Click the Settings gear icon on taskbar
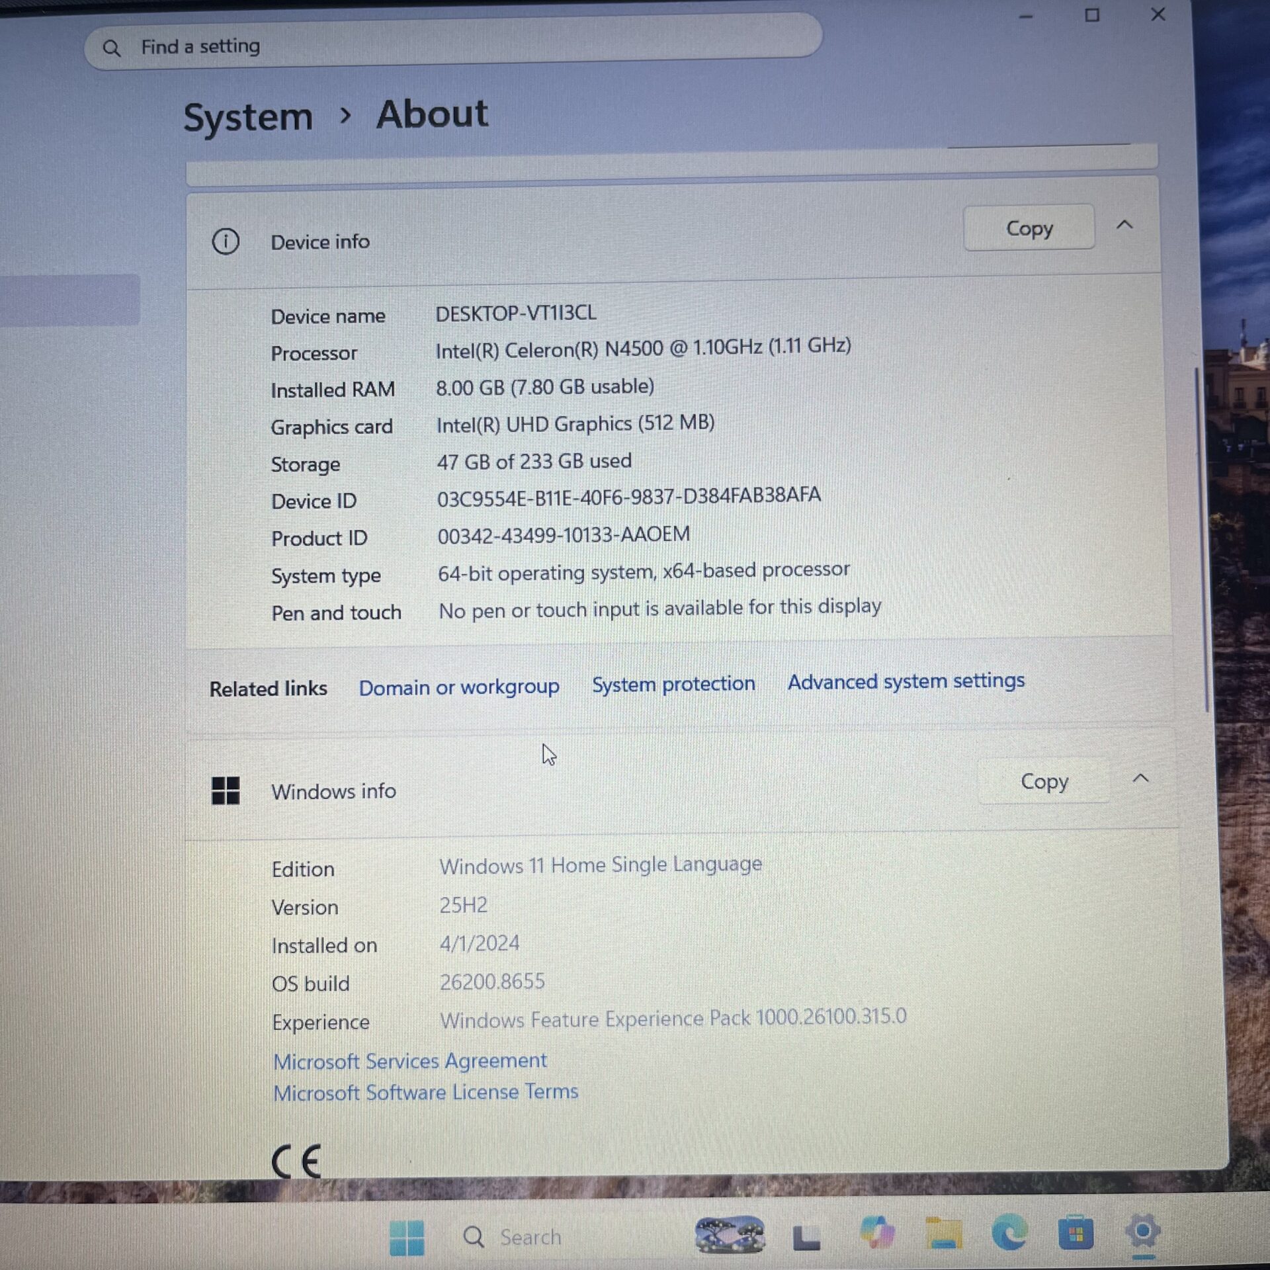This screenshot has width=1270, height=1270. (x=1142, y=1231)
